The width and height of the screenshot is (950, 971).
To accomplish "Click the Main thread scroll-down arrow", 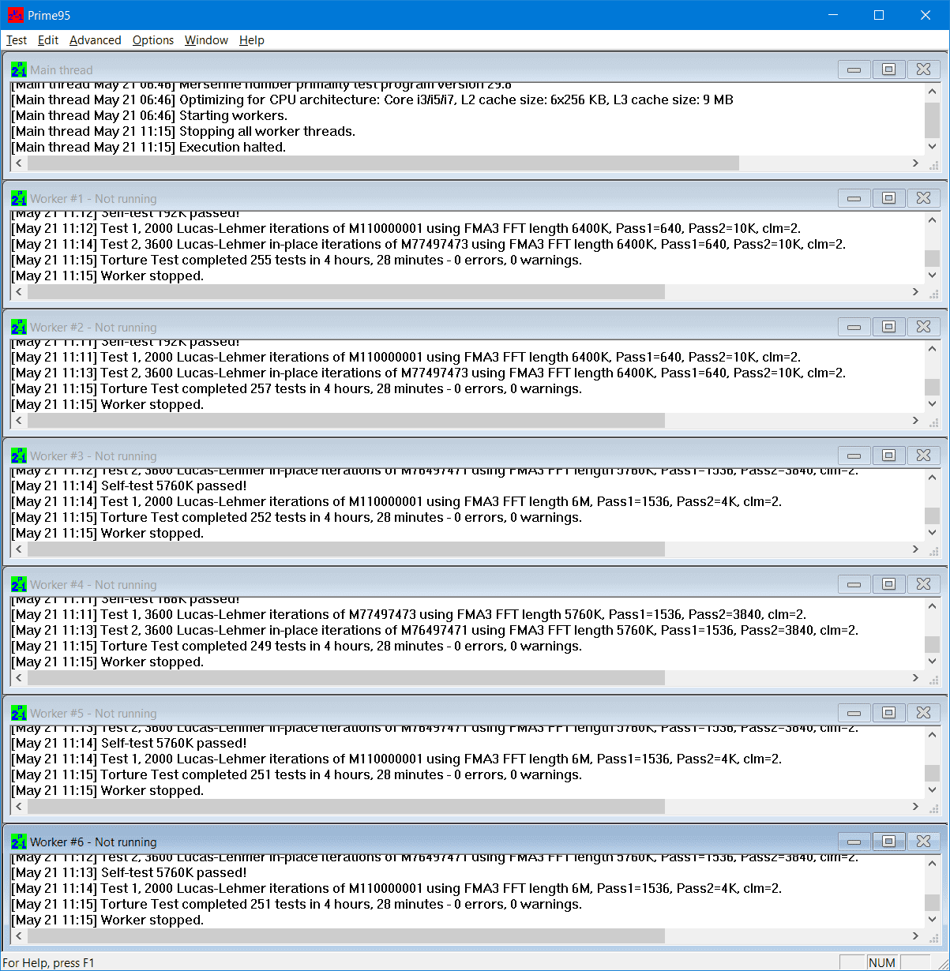I will pos(932,147).
